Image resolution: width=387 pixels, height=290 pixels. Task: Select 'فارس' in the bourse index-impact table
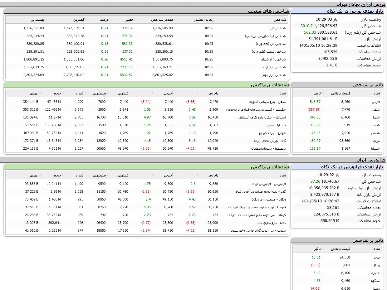pyautogui.click(x=376, y=102)
